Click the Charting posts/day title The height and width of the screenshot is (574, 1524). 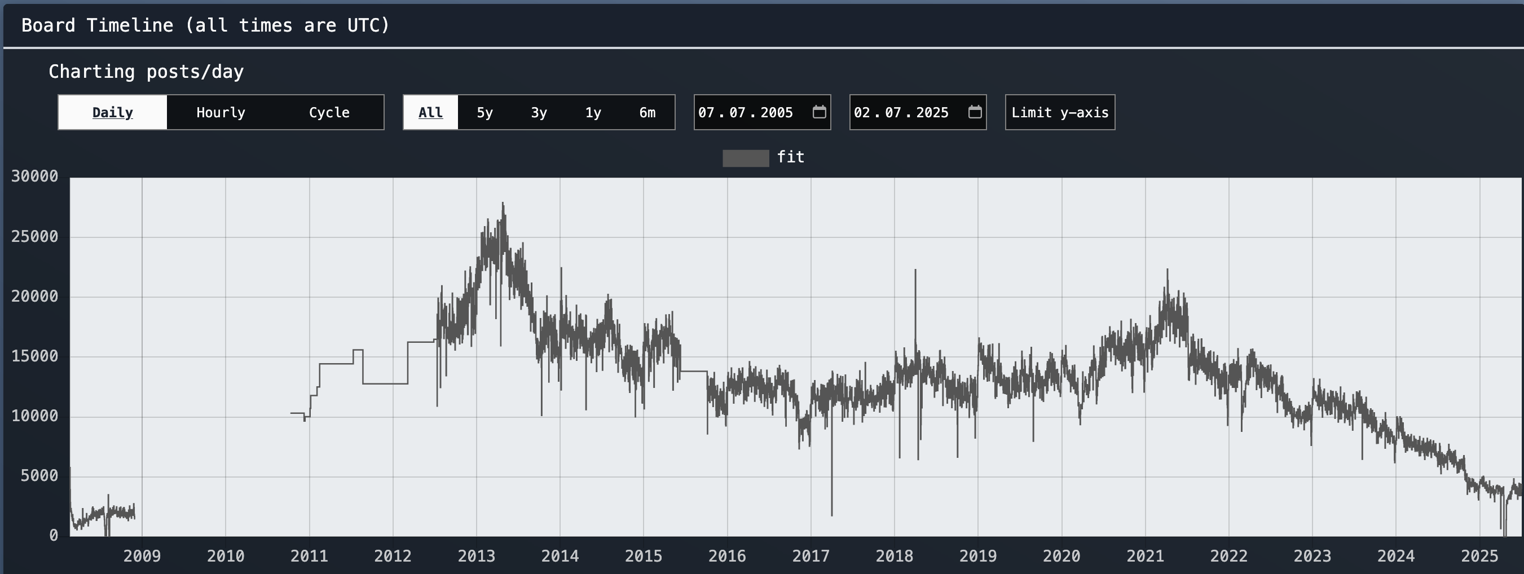click(x=146, y=72)
